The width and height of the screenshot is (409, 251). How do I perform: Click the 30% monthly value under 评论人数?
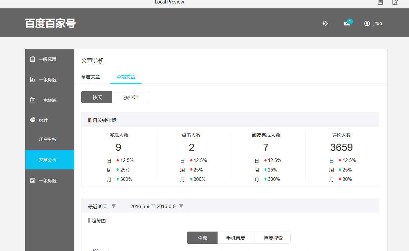click(347, 179)
